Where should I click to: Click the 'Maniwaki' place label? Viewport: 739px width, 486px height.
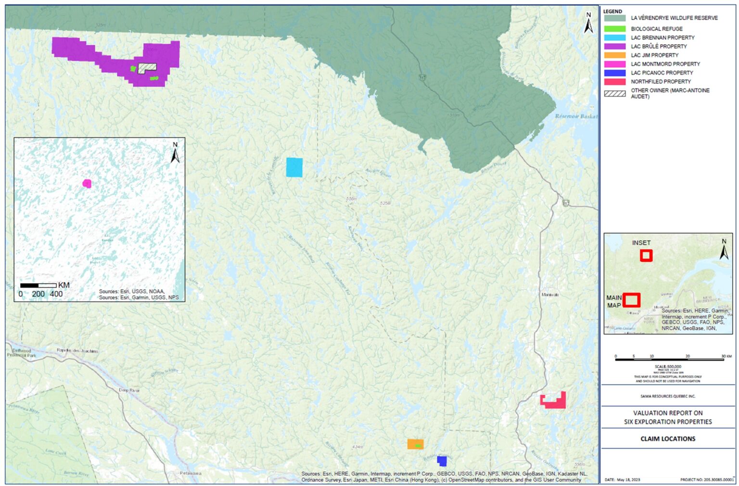[550, 295]
